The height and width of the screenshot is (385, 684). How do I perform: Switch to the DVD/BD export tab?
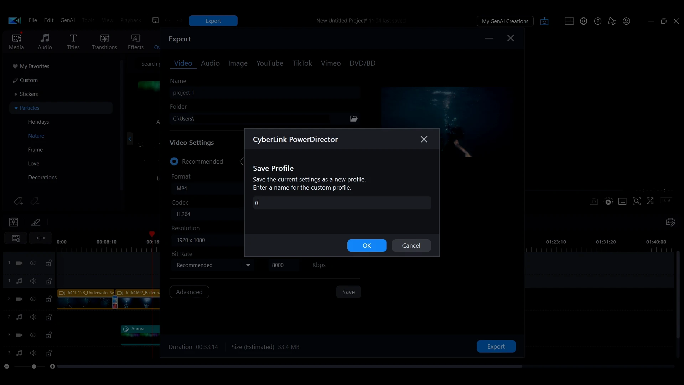click(362, 63)
